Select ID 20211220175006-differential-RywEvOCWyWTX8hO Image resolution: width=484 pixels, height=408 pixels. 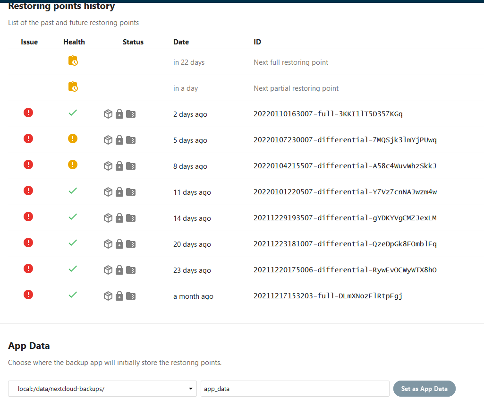tap(345, 269)
